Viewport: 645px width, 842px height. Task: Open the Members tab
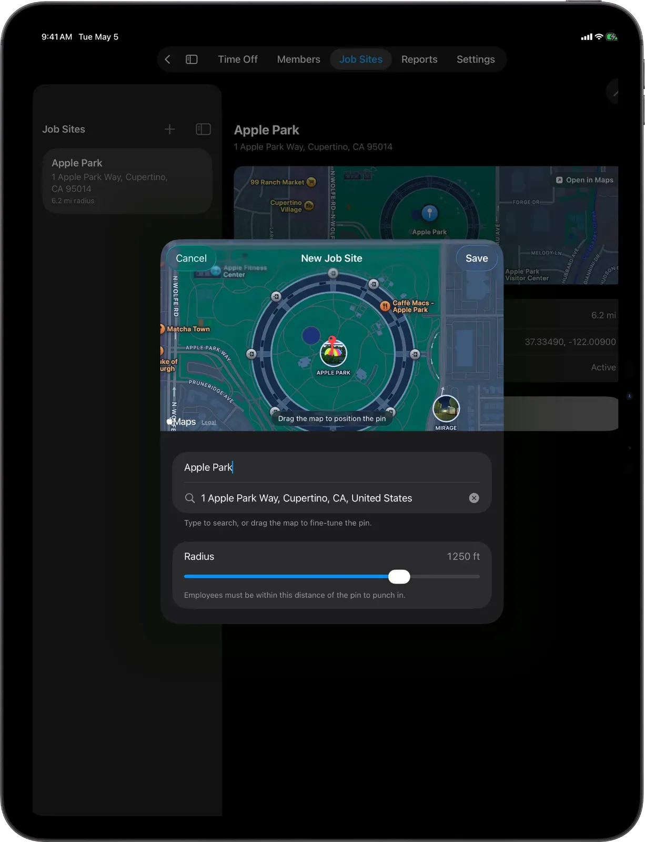click(x=298, y=59)
